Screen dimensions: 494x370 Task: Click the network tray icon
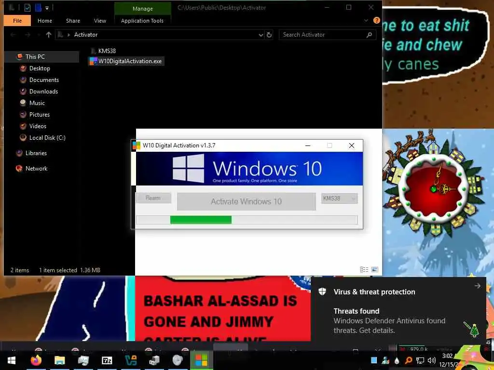[x=420, y=360]
